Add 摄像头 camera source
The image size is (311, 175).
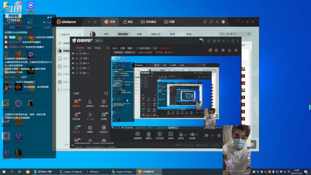(x=149, y=136)
